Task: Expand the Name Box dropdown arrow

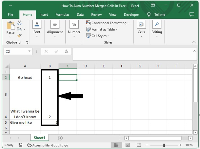Action: (x=29, y=51)
